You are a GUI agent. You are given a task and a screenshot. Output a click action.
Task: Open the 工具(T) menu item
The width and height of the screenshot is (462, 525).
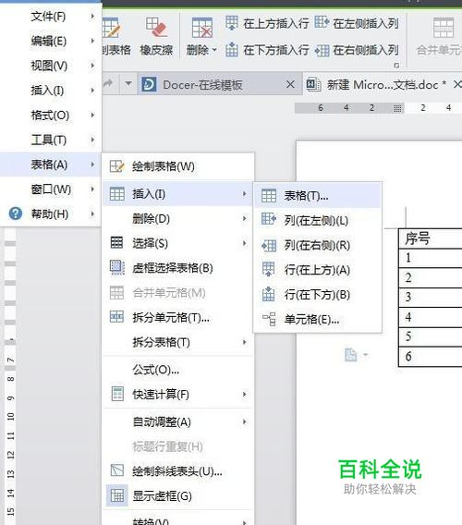[50, 140]
